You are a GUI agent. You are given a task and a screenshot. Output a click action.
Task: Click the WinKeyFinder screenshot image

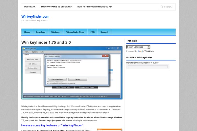pos(72,73)
